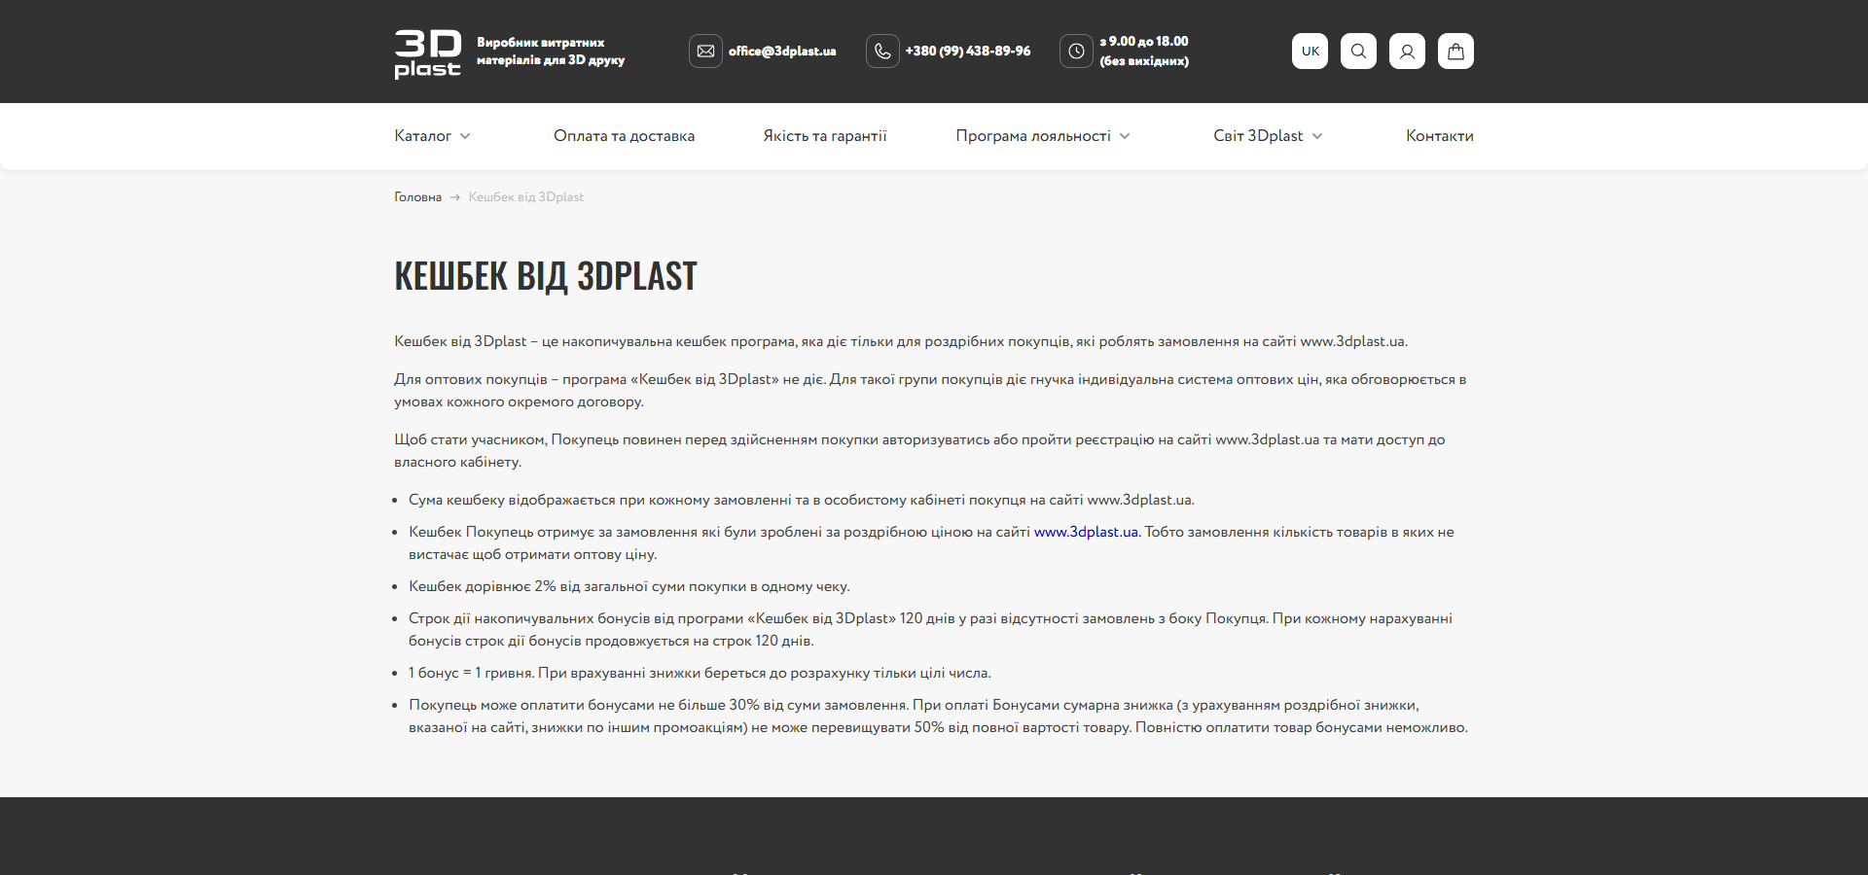The width and height of the screenshot is (1868, 875).
Task: Expand the Каталог dropdown chevron
Action: point(465,136)
